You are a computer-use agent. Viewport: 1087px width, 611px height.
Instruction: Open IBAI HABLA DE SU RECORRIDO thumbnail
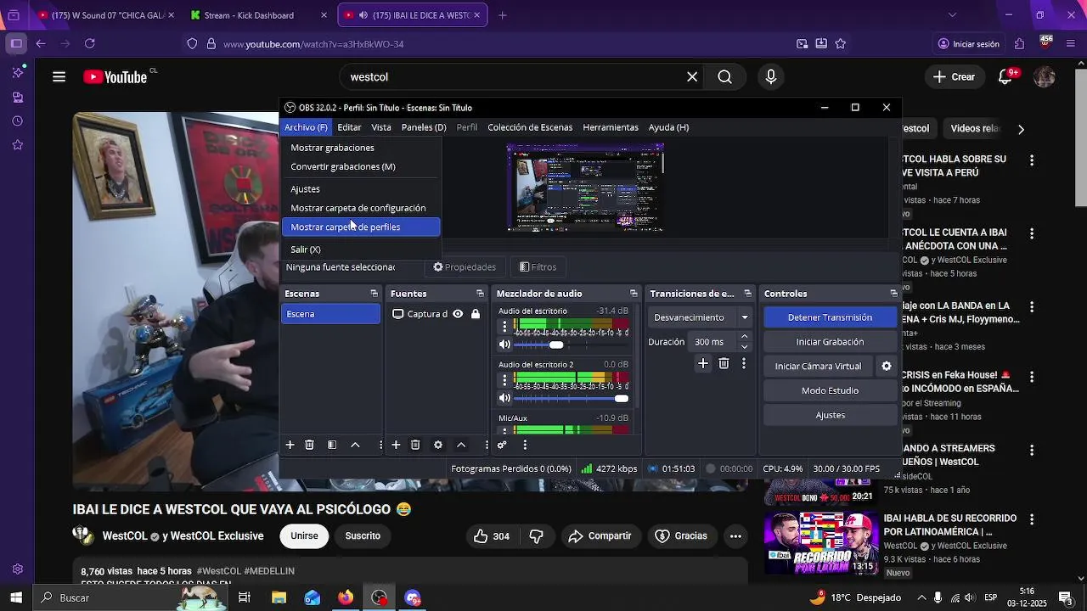pos(819,544)
